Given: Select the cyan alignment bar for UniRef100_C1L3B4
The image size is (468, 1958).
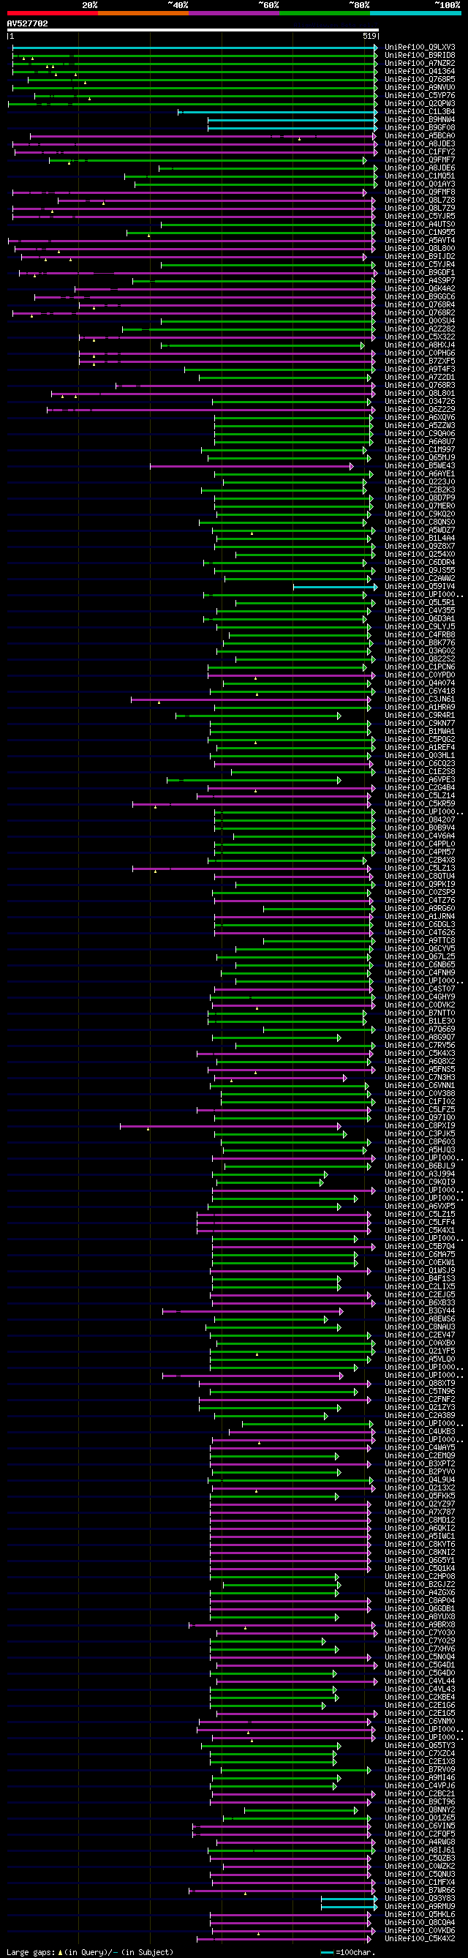Looking at the screenshot, I should (278, 112).
